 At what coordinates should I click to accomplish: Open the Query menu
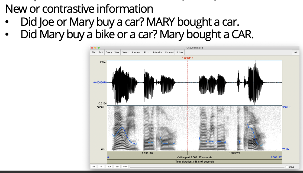pyautogui.click(x=109, y=52)
